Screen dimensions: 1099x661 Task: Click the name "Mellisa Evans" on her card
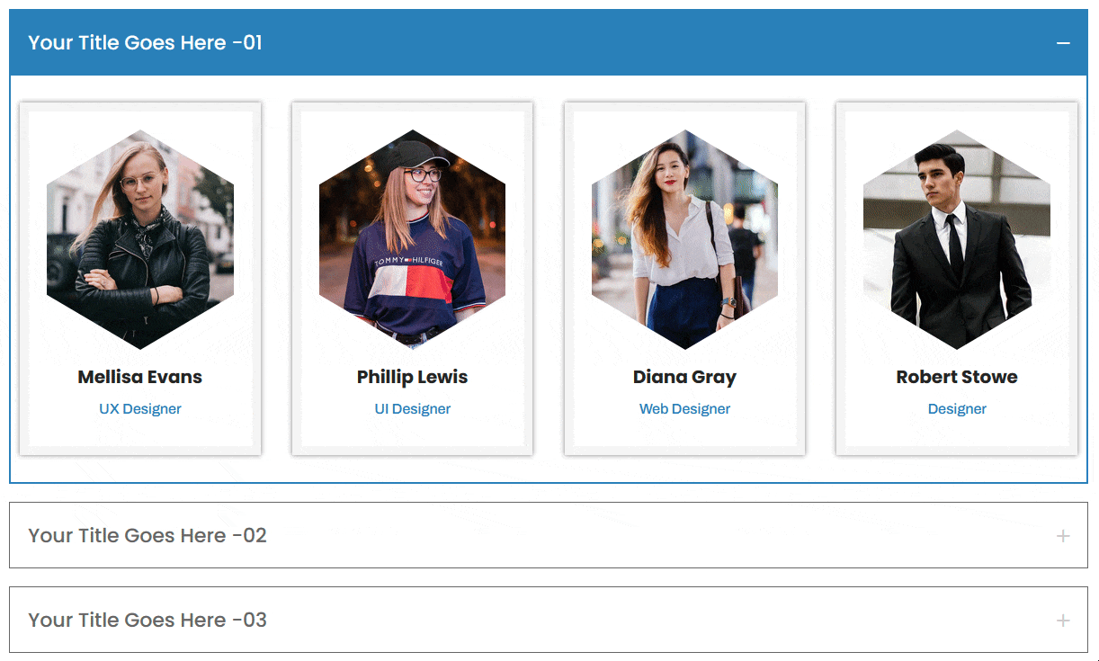pos(139,377)
